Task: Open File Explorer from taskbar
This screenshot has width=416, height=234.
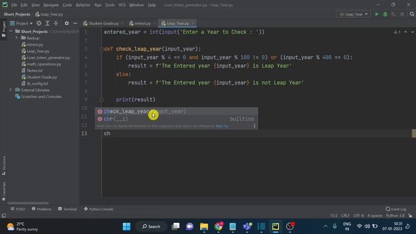Action: (x=203, y=226)
